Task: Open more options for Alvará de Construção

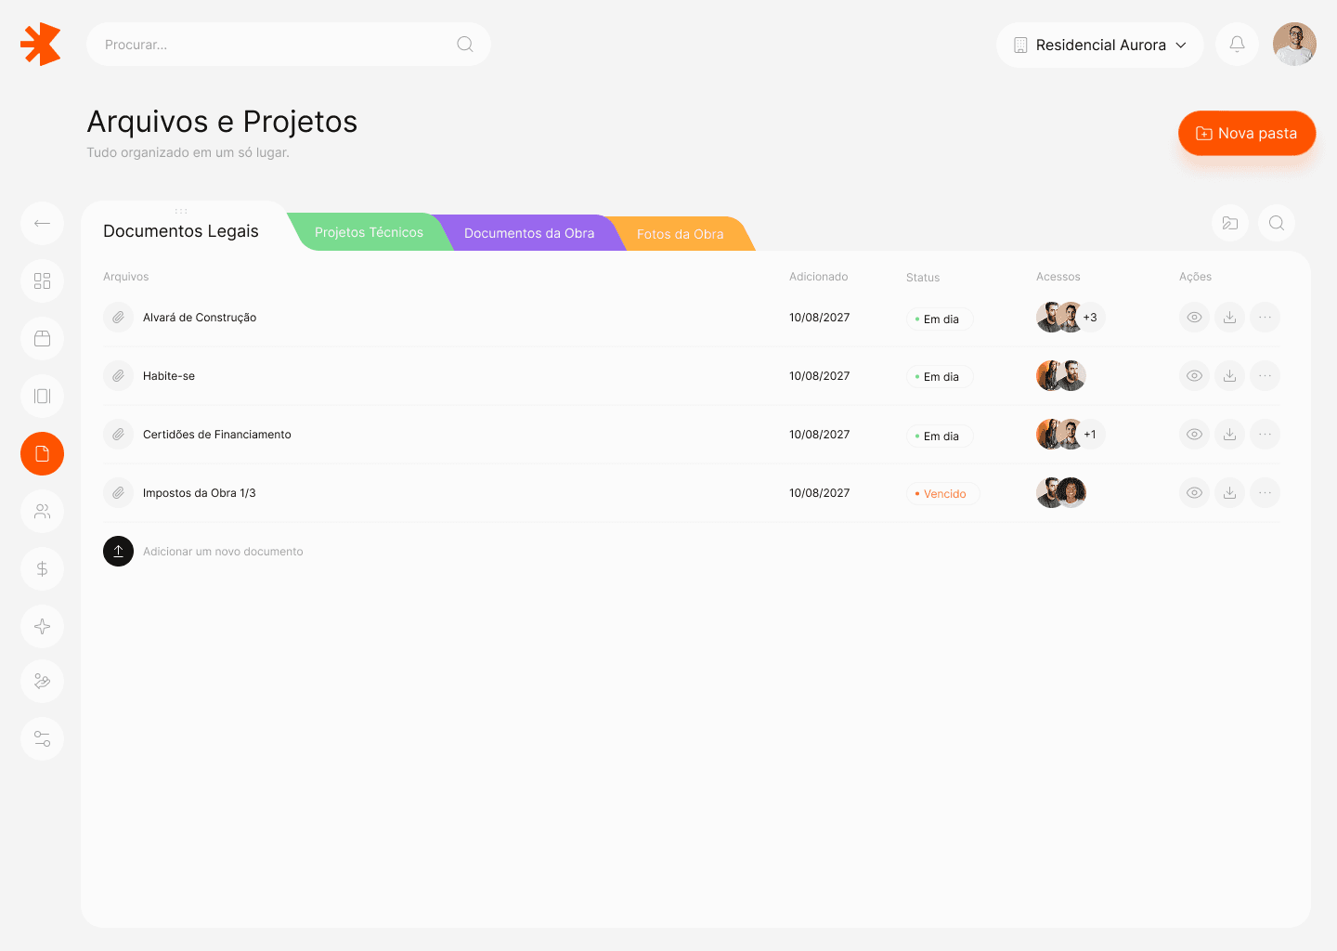Action: [1265, 318]
